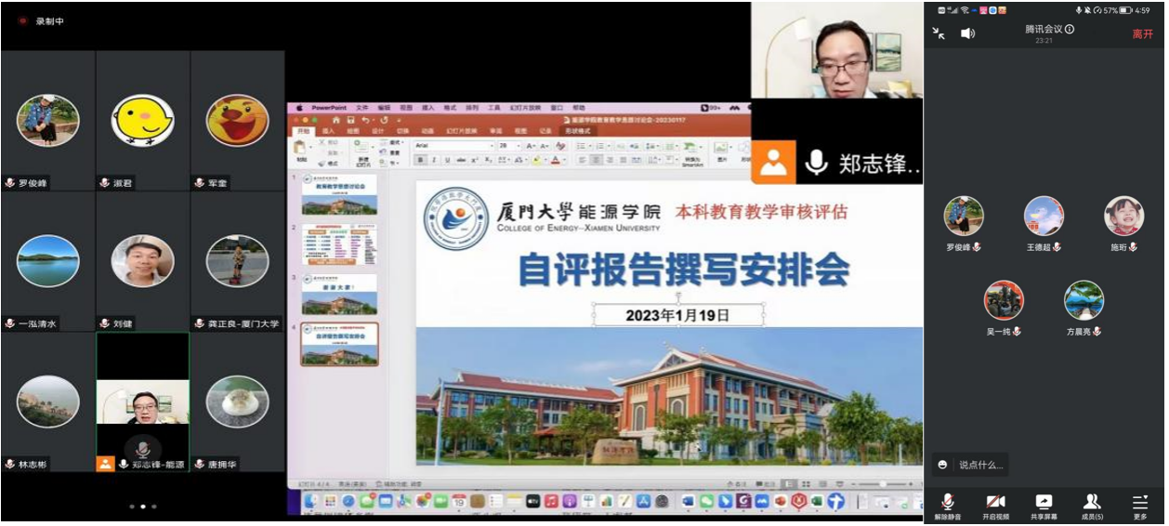Viewport: 1169px width, 526px height.
Task: Turn on camera with 开启视频
Action: click(995, 505)
